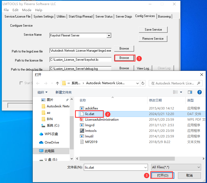Toggle the preview pane icon

(190, 92)
